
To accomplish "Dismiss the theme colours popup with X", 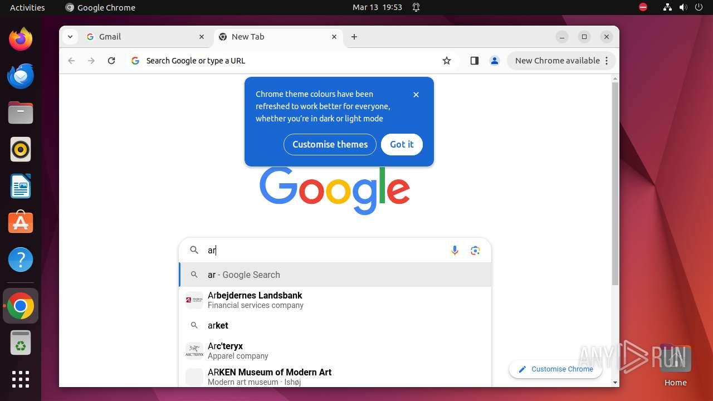I will point(416,95).
